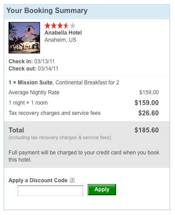Focus the discount code input field
Image resolution: width=175 pixels, height=215 pixels.
(x=50, y=191)
